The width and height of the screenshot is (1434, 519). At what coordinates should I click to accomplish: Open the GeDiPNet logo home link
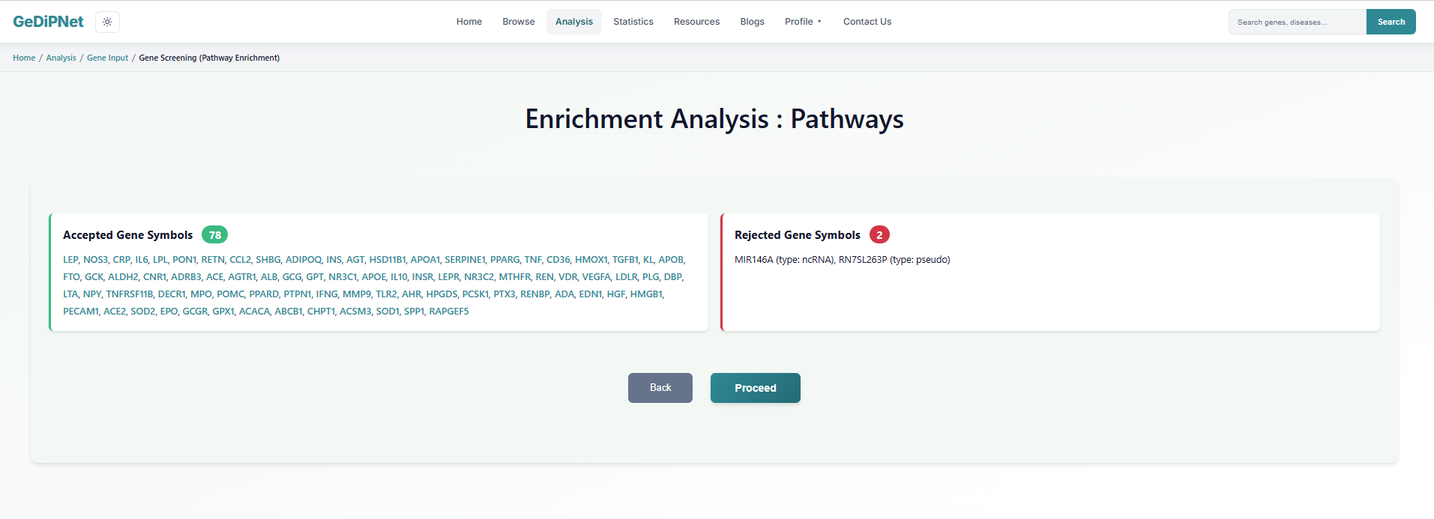tap(48, 22)
